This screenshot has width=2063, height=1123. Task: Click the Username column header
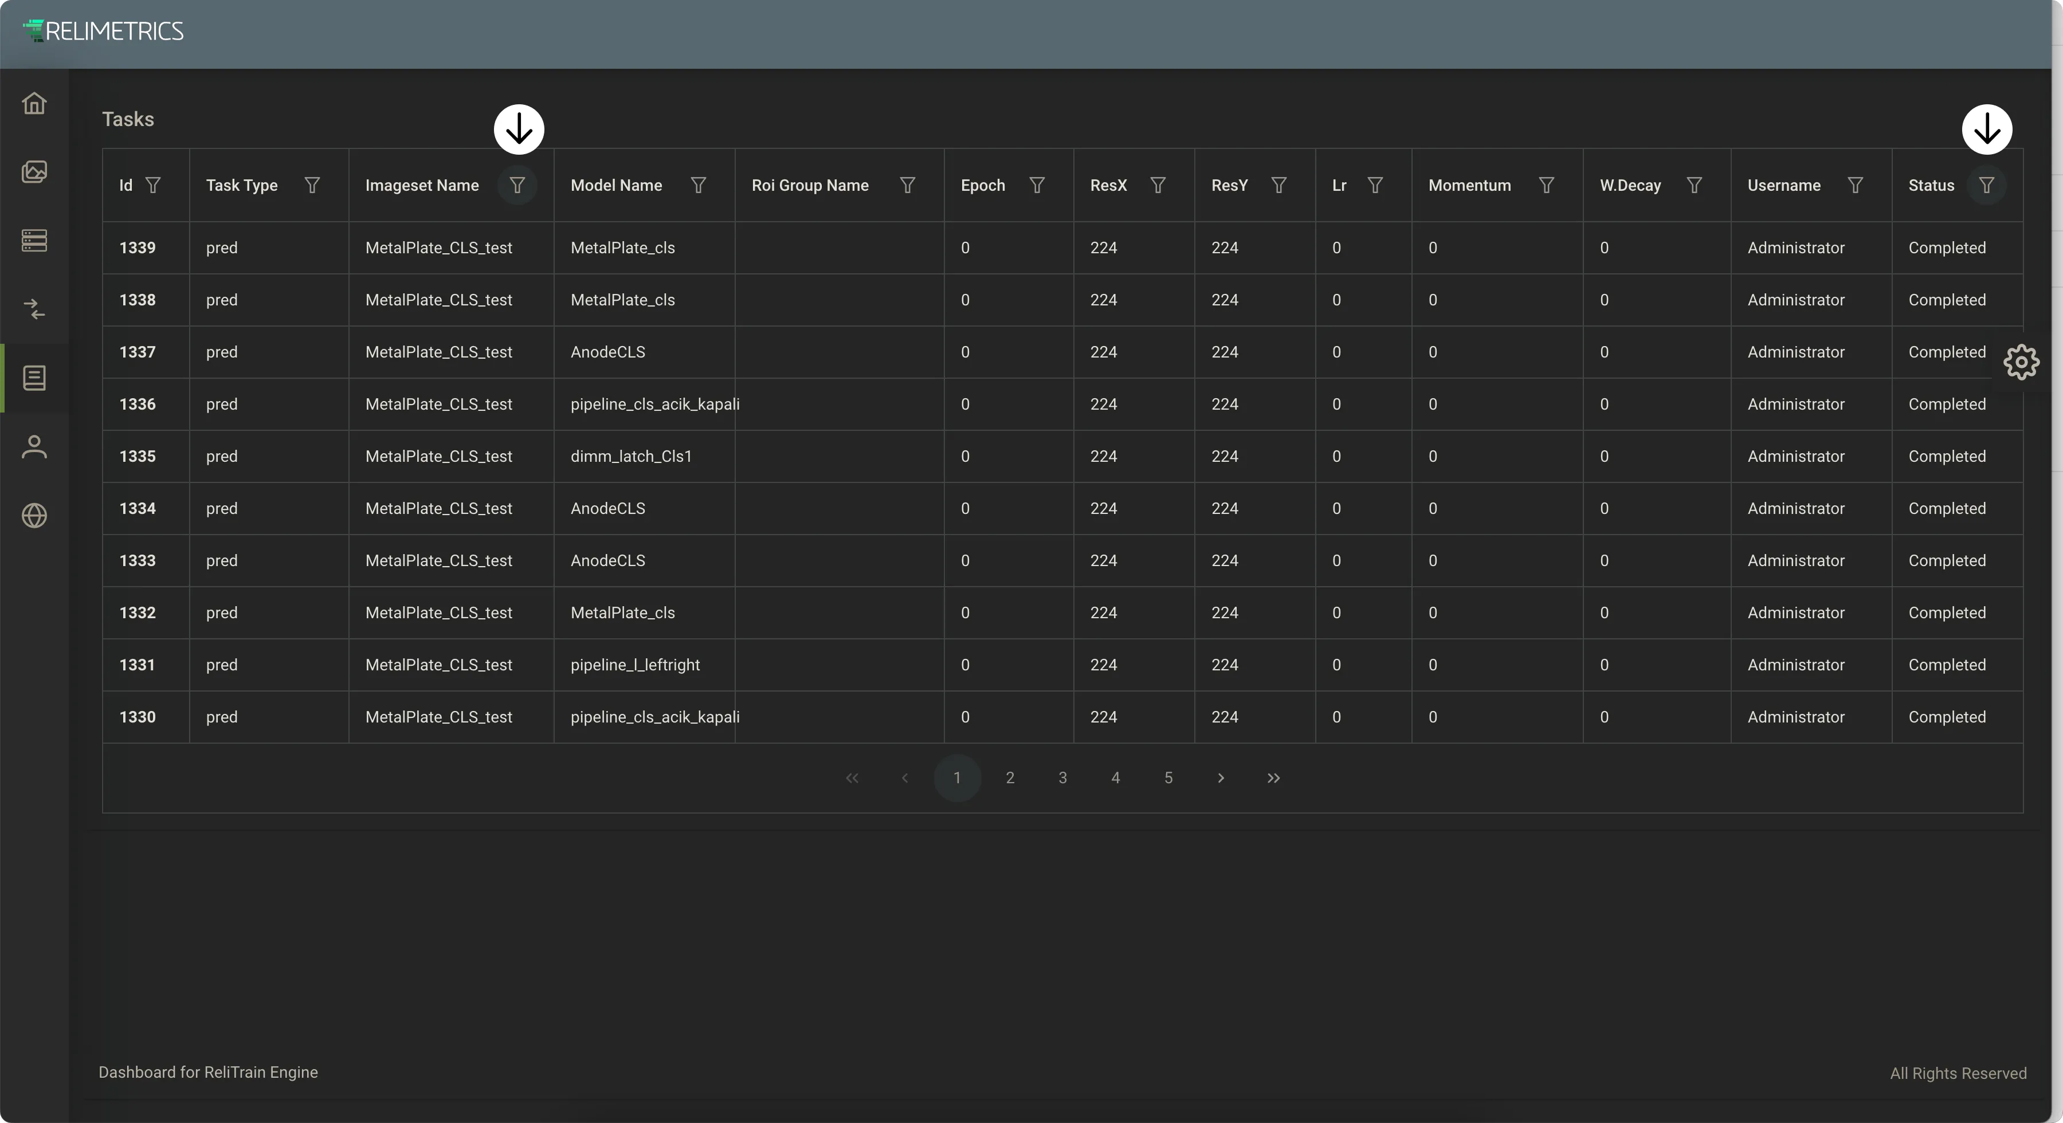click(1784, 185)
